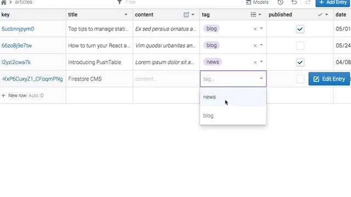Viewport: 351px width, 197px height.
Task: Open the Models button
Action: click(257, 2)
